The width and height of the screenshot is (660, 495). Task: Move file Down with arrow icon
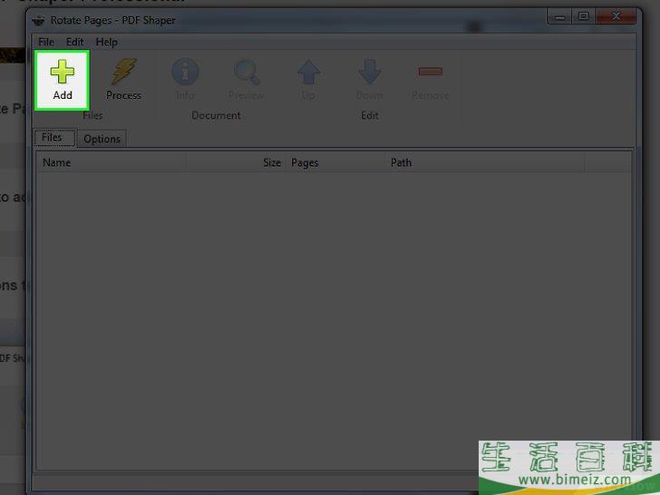pyautogui.click(x=370, y=72)
